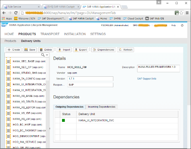Show the Incoming Dependencies tab
This screenshot has height=149, width=191.
coord(101,107)
